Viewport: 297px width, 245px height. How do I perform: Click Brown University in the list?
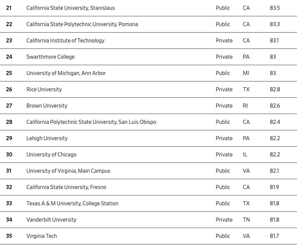47,106
